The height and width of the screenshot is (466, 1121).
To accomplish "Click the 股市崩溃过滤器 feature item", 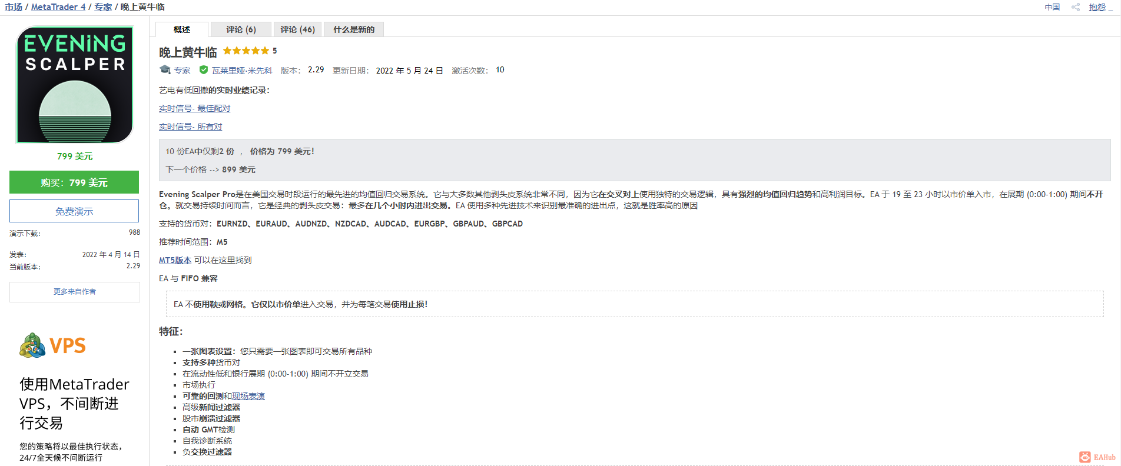I will pos(211,418).
